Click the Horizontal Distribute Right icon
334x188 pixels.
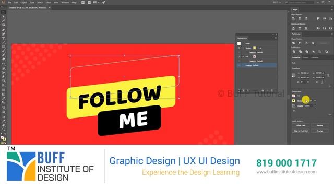tap(330, 28)
